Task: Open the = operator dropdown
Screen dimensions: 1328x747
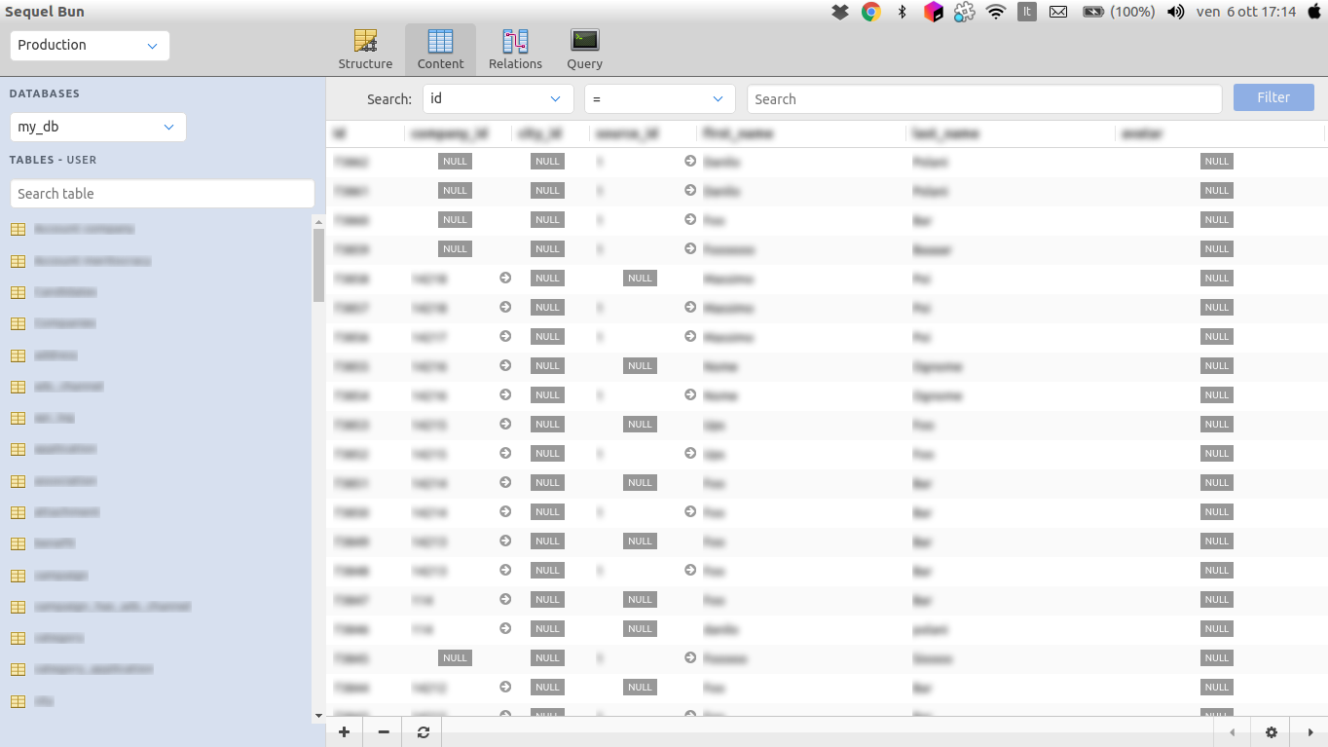Action: pos(659,99)
